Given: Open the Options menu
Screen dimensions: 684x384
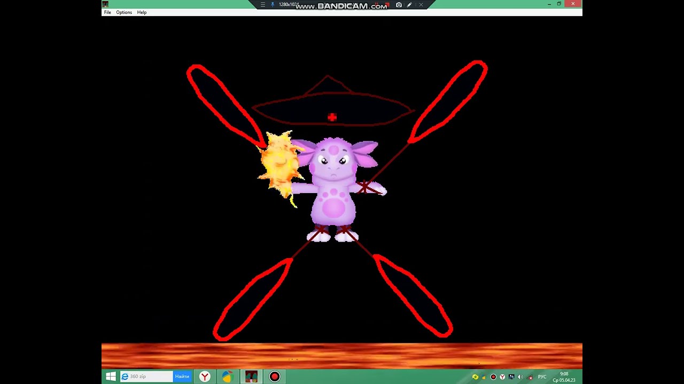Looking at the screenshot, I should coord(124,12).
